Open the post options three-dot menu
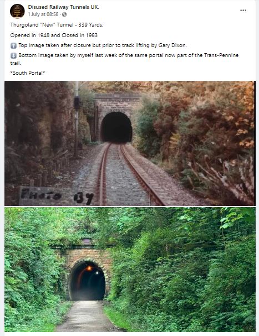Viewport: 259px width, 336px height. pos(243,11)
